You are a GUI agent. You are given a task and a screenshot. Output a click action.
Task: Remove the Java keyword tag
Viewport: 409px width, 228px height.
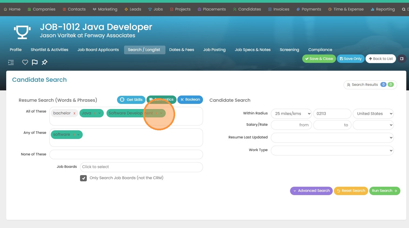tap(95, 113)
